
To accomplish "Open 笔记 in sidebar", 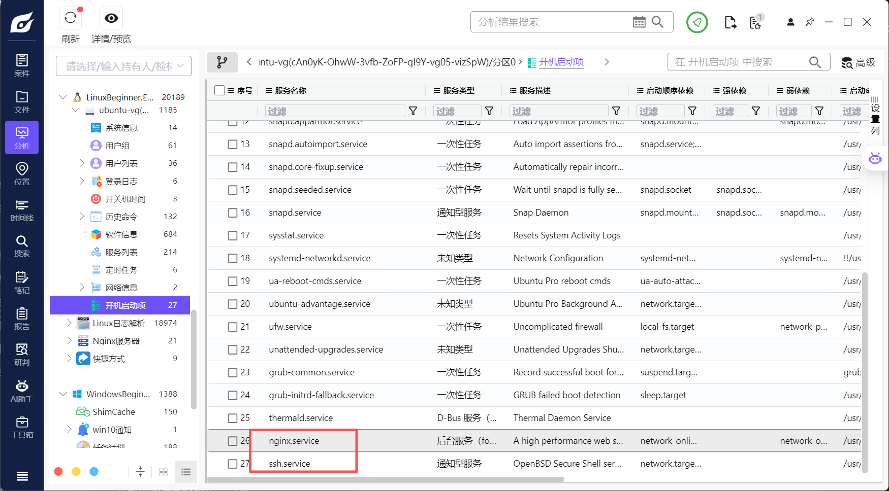I will pyautogui.click(x=22, y=283).
